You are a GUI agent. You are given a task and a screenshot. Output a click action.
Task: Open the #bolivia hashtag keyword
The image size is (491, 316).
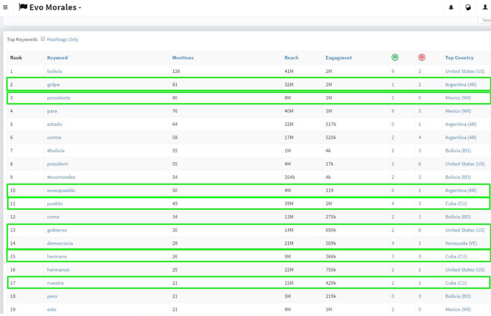56,150
